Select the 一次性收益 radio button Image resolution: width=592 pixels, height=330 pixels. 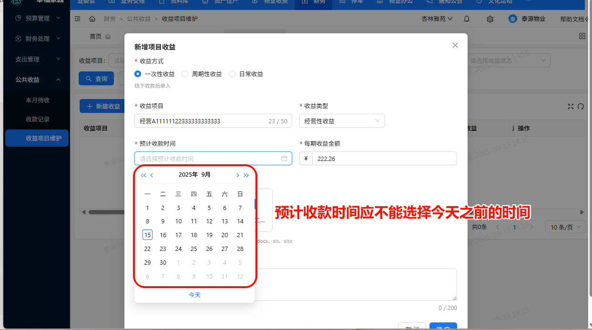click(137, 74)
